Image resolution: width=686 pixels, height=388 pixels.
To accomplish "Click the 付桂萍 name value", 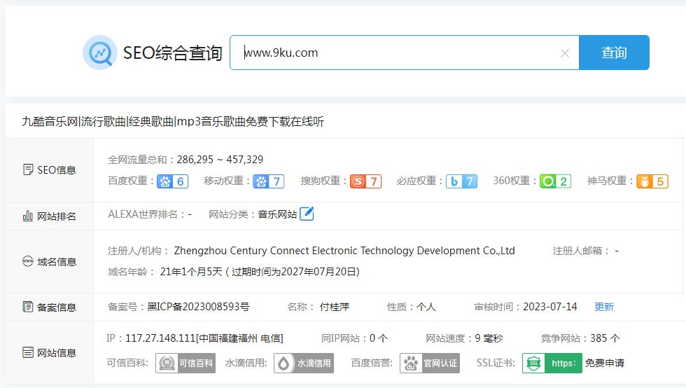I will tap(335, 307).
